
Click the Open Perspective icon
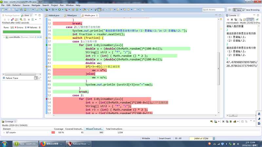pos(230,10)
